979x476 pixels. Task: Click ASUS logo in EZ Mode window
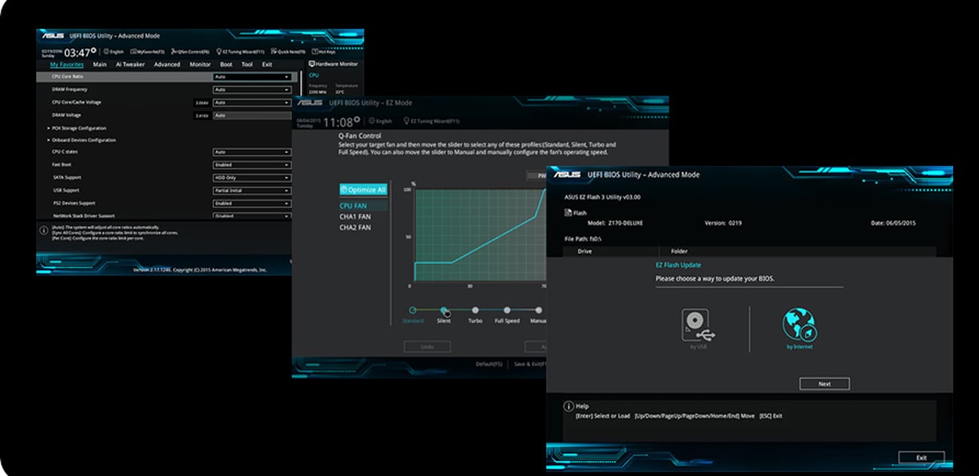310,102
